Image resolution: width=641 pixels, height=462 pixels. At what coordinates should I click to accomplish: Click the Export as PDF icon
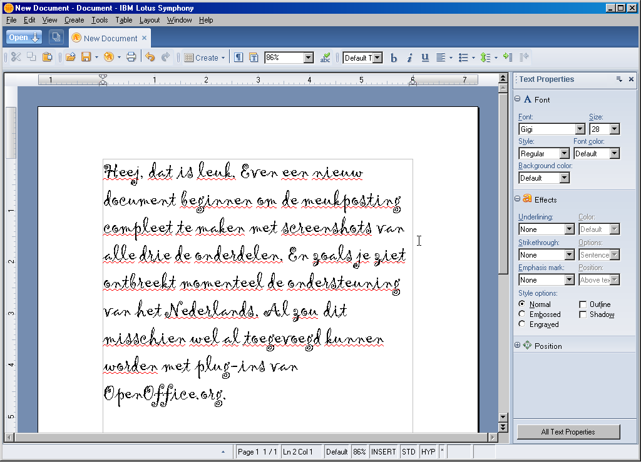coord(109,57)
